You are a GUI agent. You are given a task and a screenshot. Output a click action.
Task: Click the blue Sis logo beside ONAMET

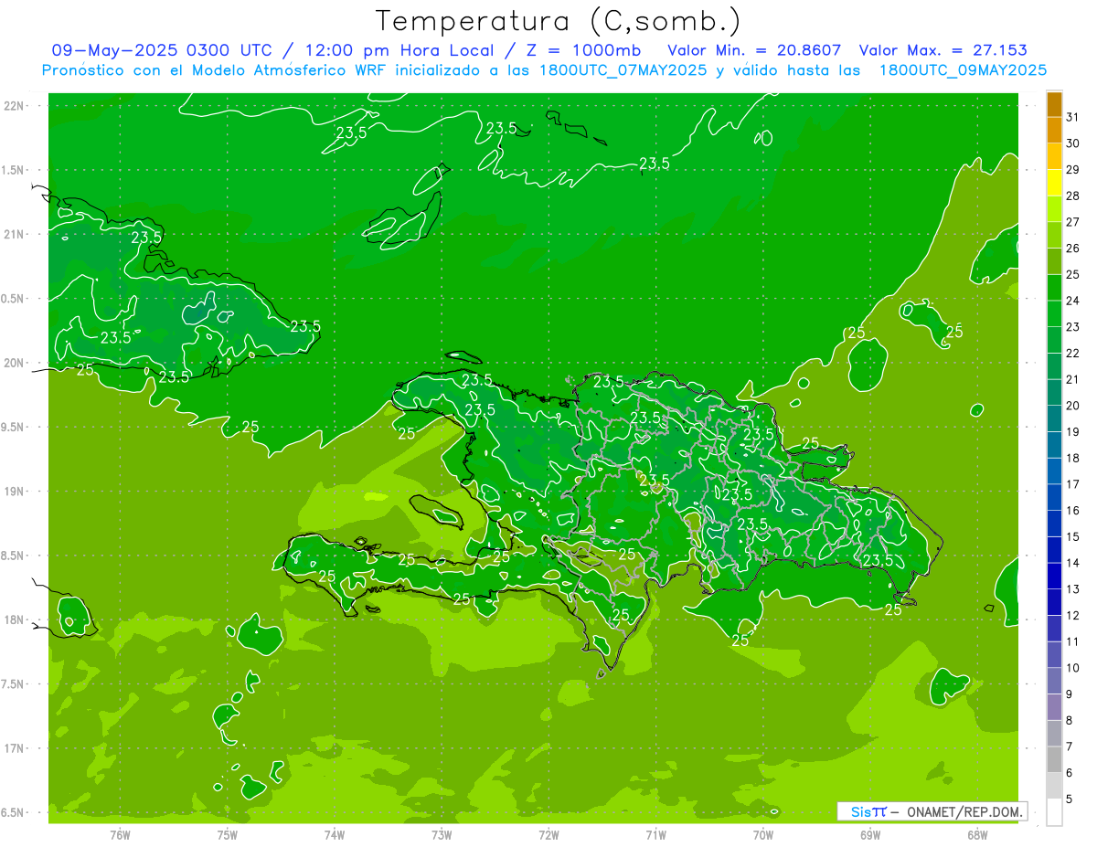868,811
